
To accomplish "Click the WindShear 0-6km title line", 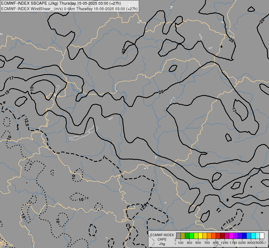I will pyautogui.click(x=69, y=9).
